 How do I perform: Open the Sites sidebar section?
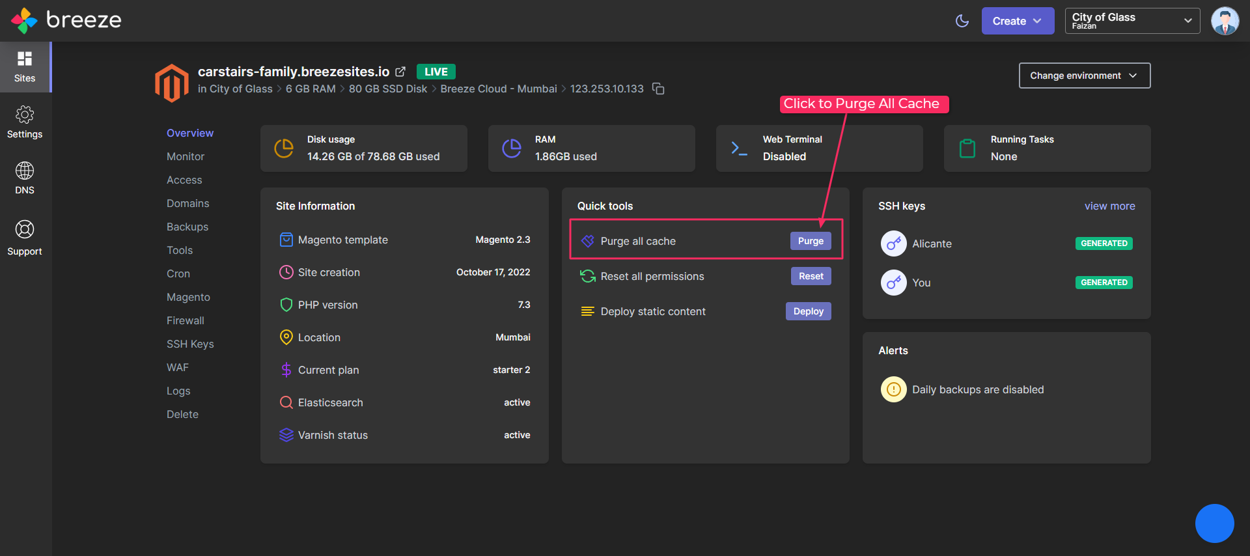(x=25, y=67)
